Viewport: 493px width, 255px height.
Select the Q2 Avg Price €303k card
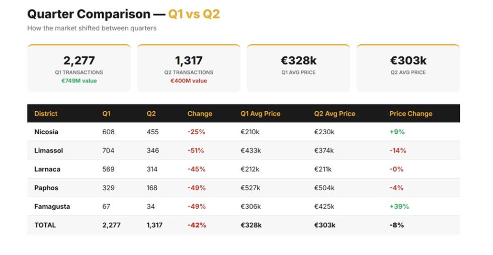click(x=408, y=68)
